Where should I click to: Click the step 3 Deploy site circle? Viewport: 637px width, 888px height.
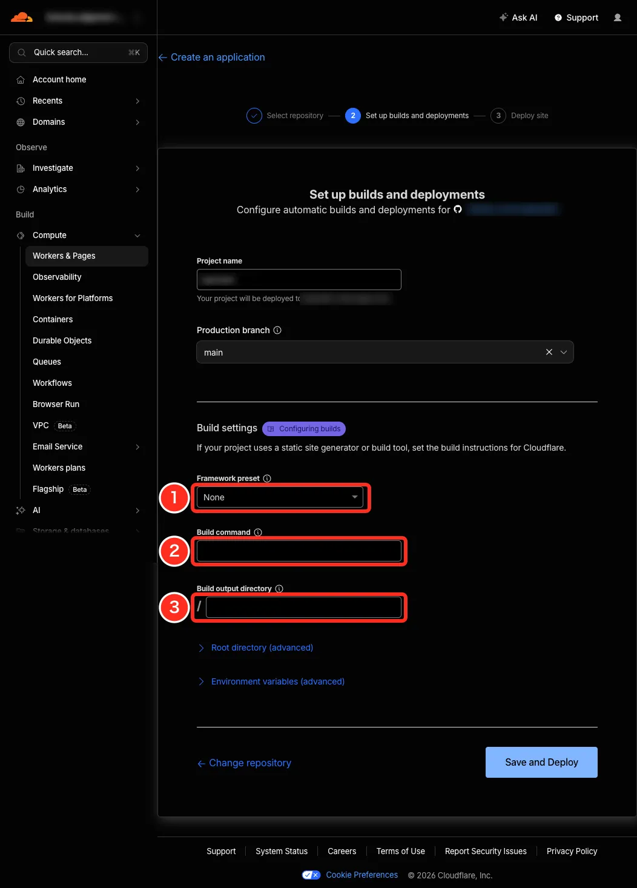(x=498, y=116)
